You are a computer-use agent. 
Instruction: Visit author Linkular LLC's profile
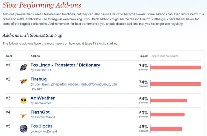[43, 70]
